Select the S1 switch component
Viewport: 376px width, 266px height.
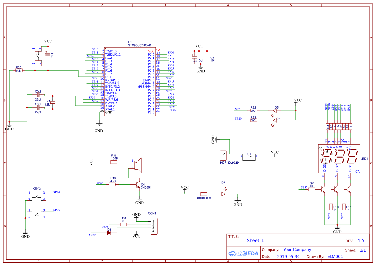tap(249, 157)
